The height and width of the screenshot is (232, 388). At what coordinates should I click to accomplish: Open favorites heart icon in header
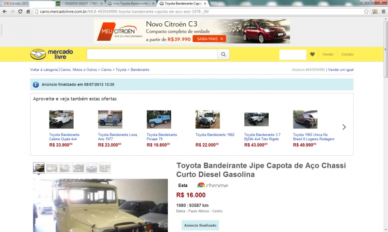point(312,54)
